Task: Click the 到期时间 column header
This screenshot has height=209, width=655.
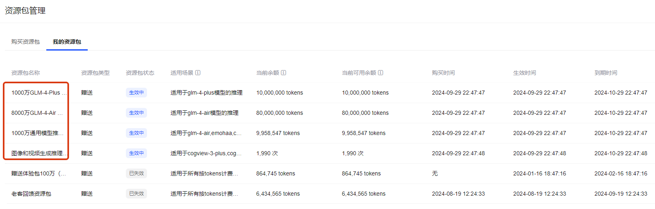Action: pyautogui.click(x=606, y=73)
